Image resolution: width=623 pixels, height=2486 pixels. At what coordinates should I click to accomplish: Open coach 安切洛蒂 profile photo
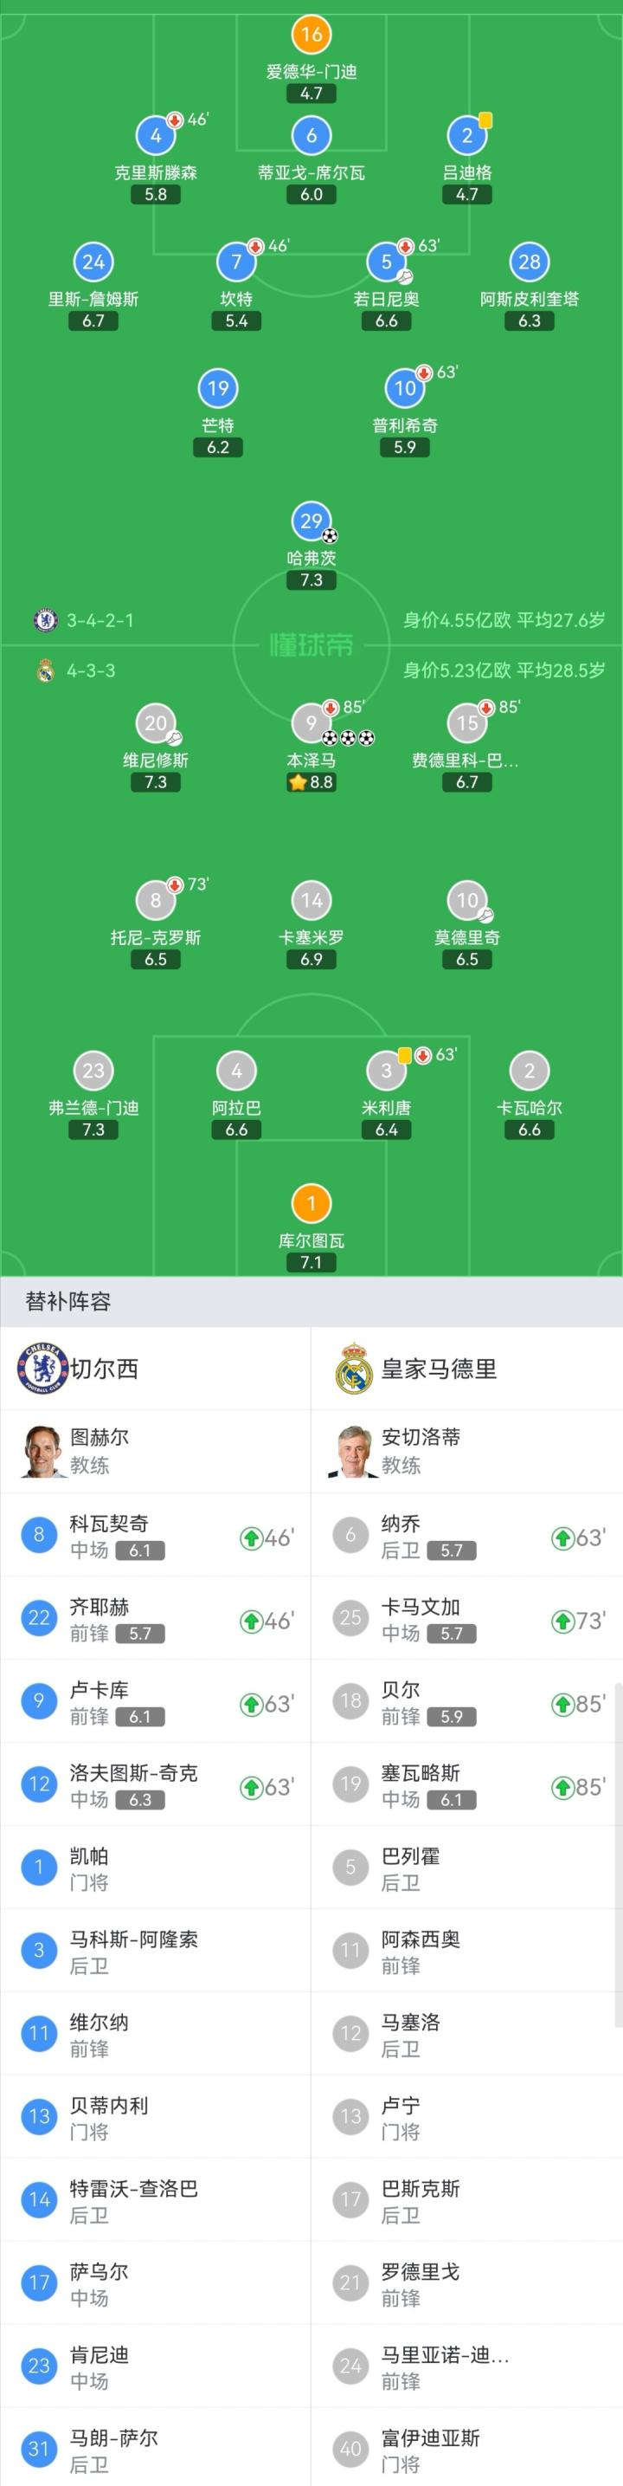point(353,1451)
